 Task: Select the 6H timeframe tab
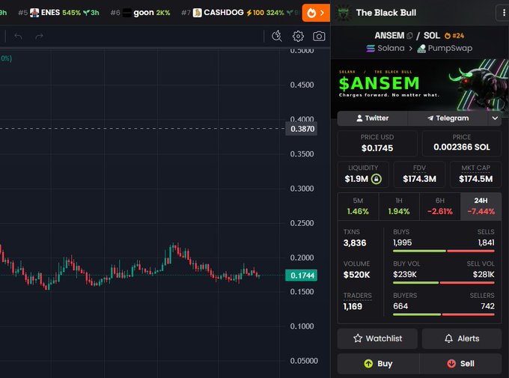coord(440,207)
